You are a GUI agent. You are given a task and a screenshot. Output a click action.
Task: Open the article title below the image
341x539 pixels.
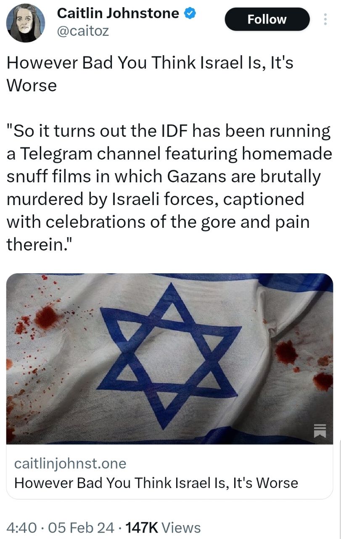156,483
